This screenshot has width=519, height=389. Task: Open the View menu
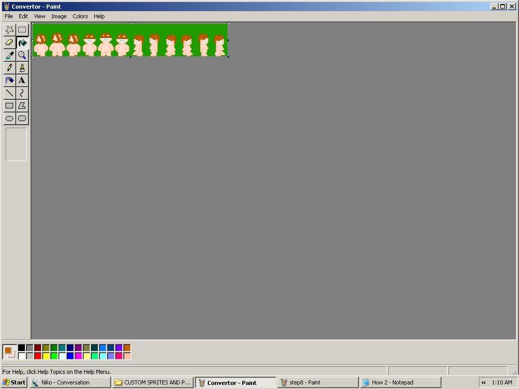tap(40, 16)
